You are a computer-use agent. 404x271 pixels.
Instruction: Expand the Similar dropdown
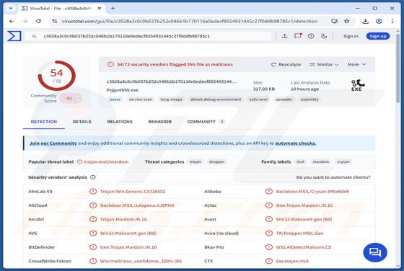[324, 64]
